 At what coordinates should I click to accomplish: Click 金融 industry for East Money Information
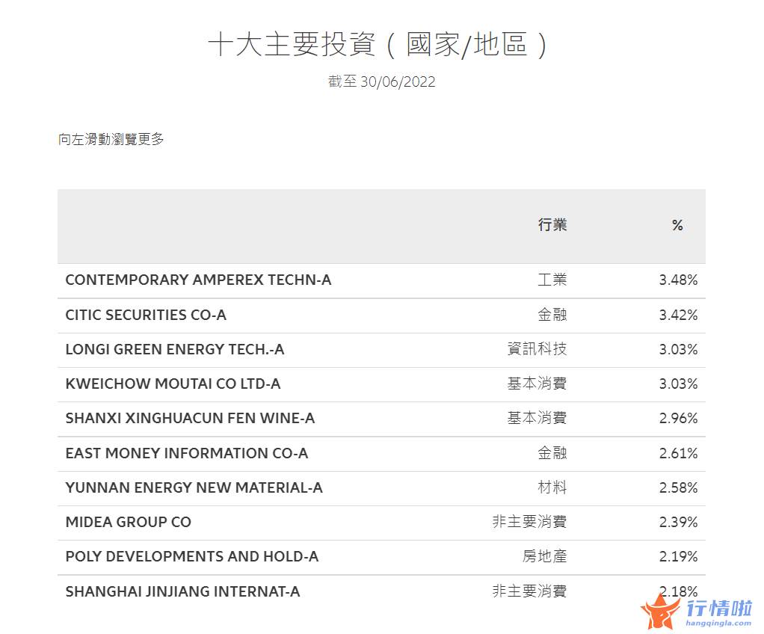pos(552,453)
